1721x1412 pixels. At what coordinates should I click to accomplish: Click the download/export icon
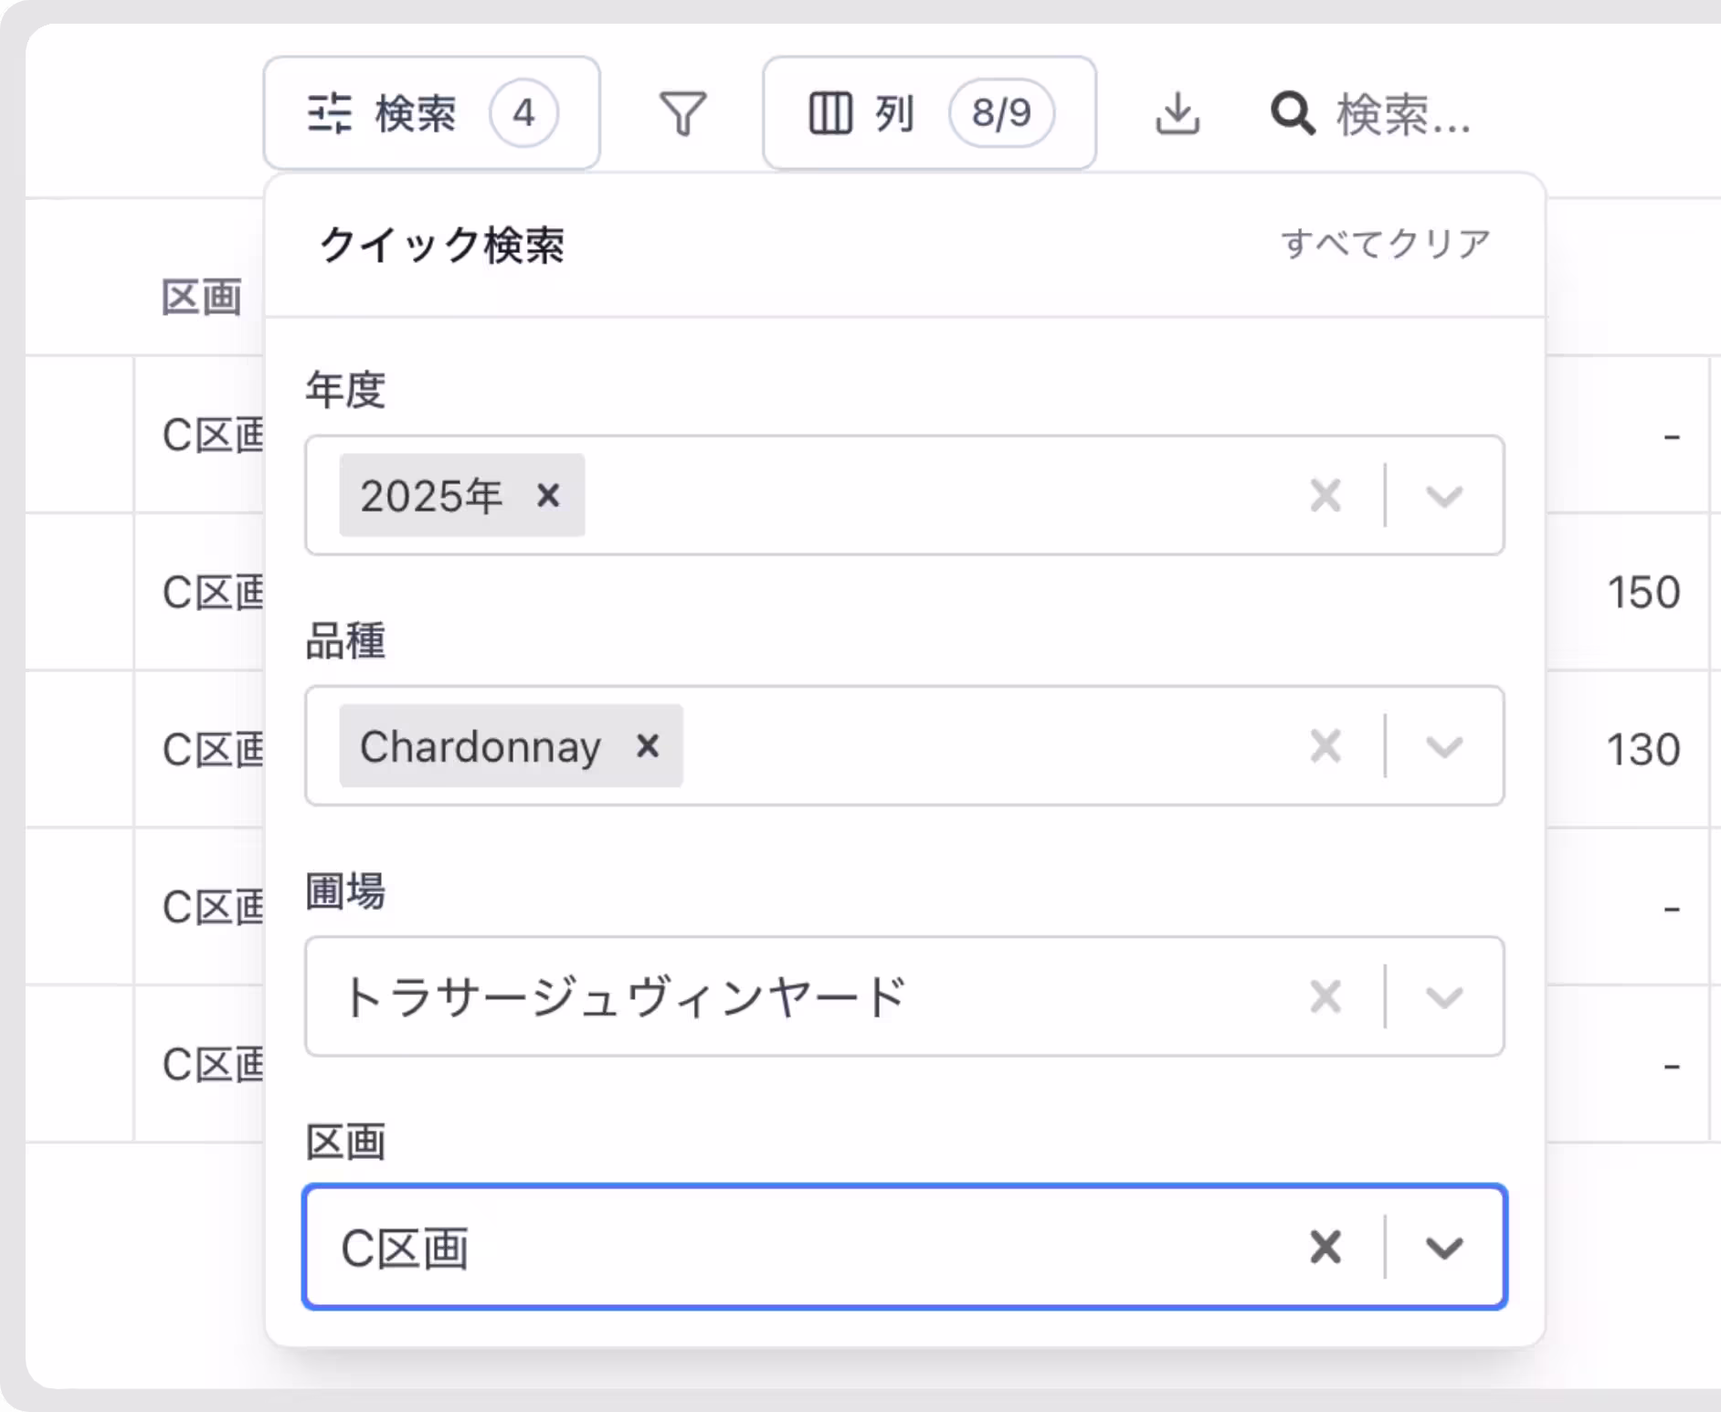tap(1177, 113)
